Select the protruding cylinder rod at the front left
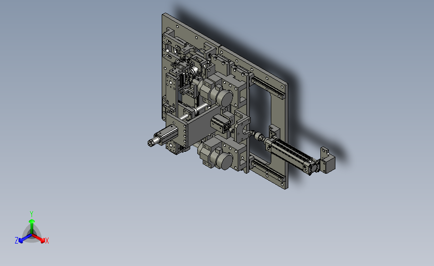The image size is (434, 266). coord(154,141)
